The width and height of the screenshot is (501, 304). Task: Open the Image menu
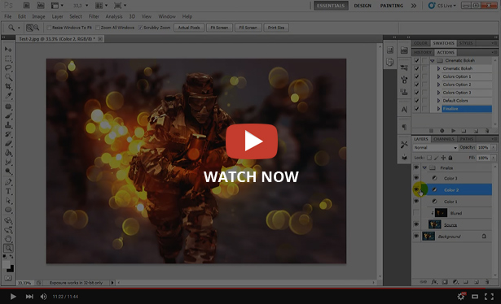click(38, 16)
